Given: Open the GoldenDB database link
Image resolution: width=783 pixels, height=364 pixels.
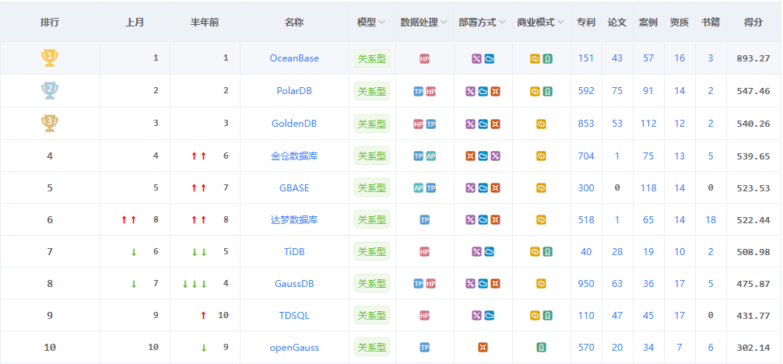Looking at the screenshot, I should pyautogui.click(x=294, y=124).
